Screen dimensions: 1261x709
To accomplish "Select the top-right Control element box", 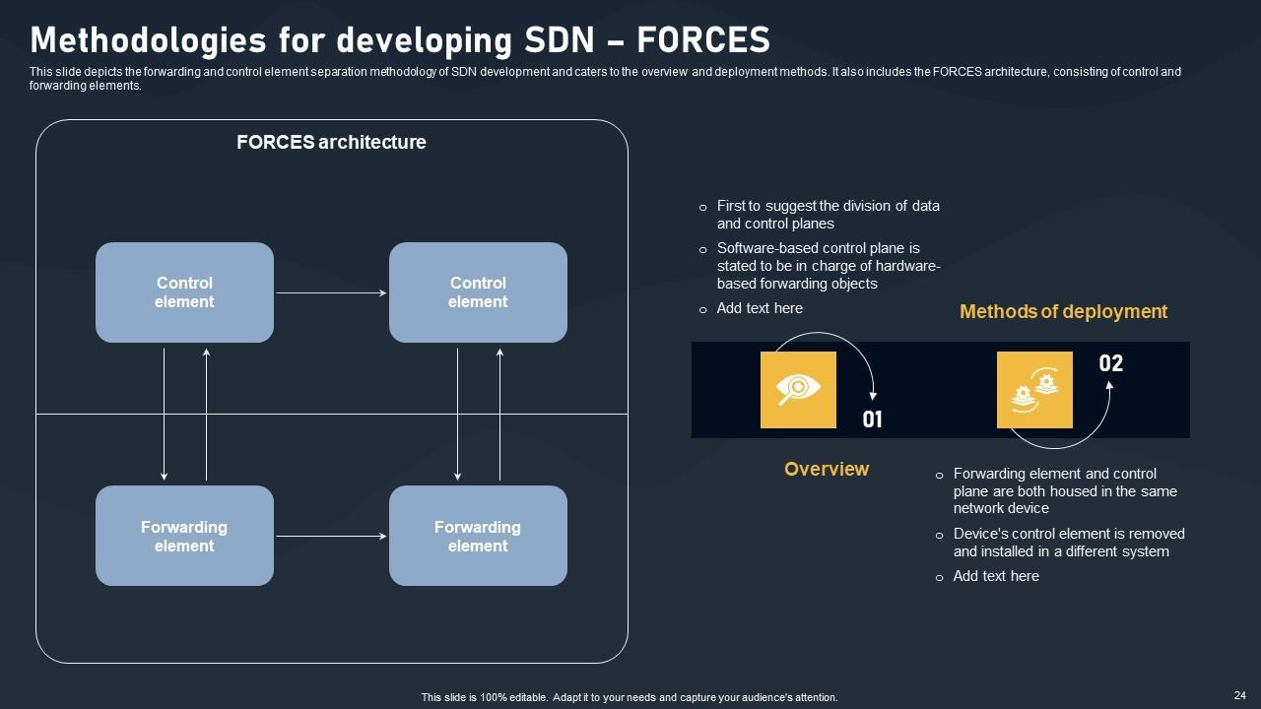I will tap(478, 292).
